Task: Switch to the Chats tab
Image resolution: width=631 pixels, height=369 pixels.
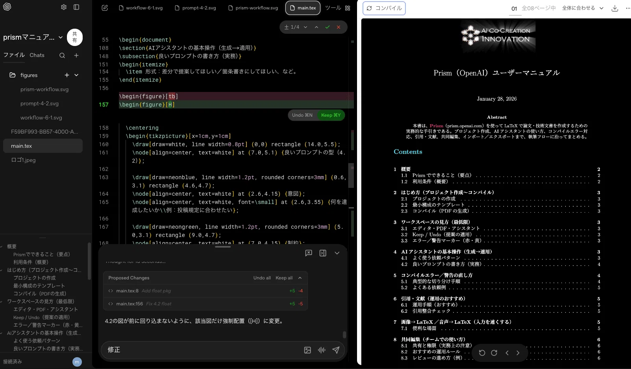Action: click(37, 55)
